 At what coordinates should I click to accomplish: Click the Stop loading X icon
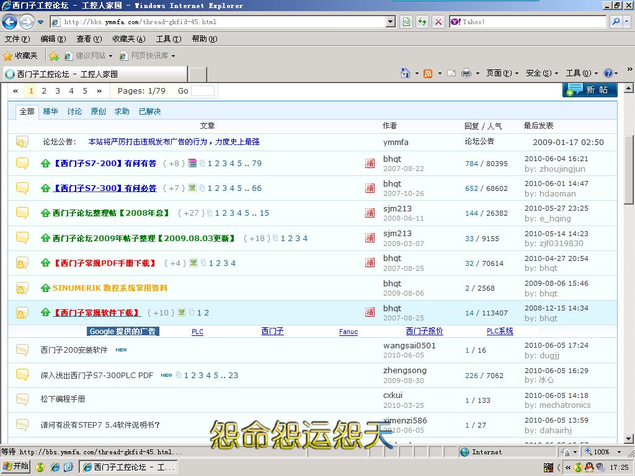pyautogui.click(x=438, y=22)
